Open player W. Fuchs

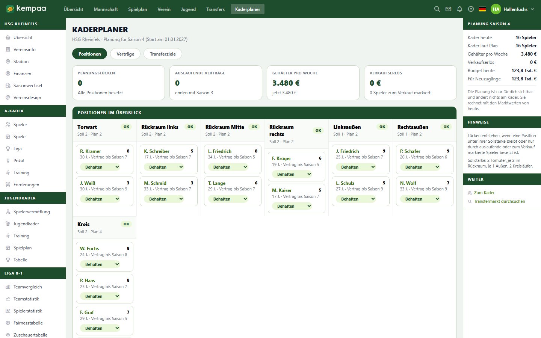point(89,248)
